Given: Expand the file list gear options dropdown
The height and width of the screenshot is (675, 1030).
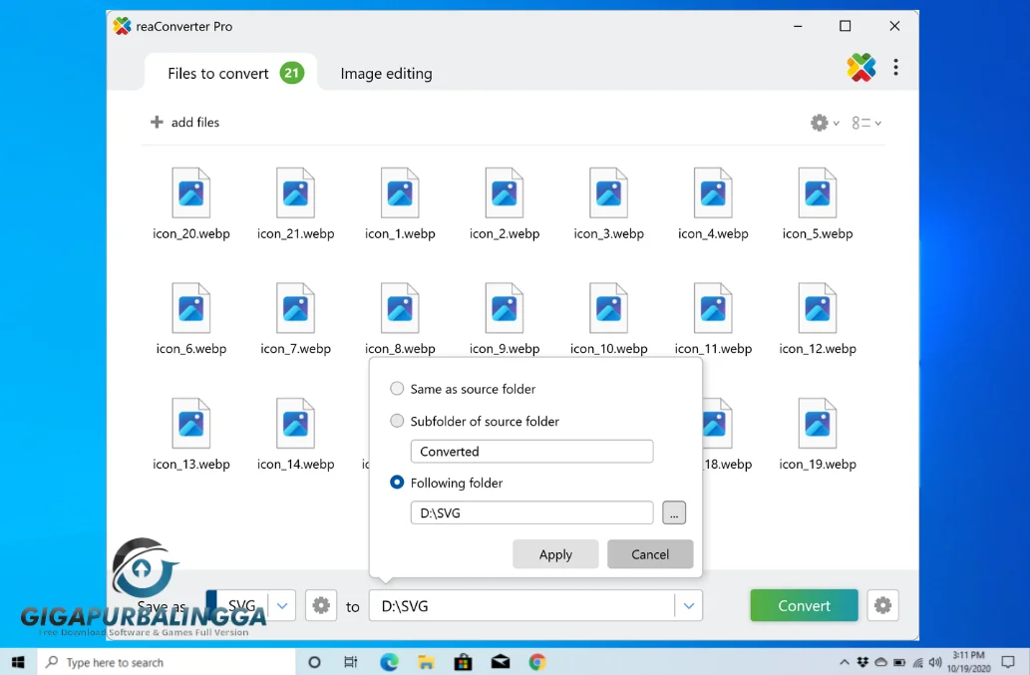Looking at the screenshot, I should (825, 123).
